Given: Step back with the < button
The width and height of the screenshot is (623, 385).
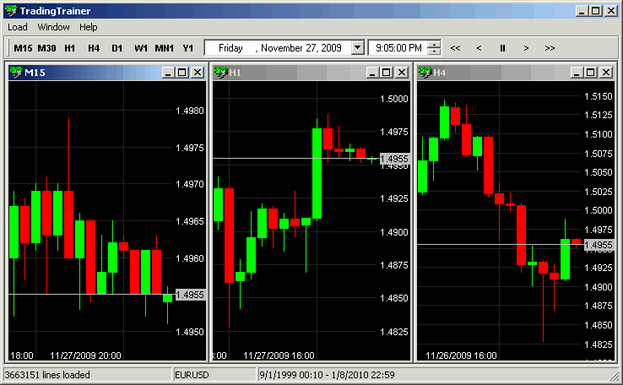Looking at the screenshot, I should pos(479,48).
